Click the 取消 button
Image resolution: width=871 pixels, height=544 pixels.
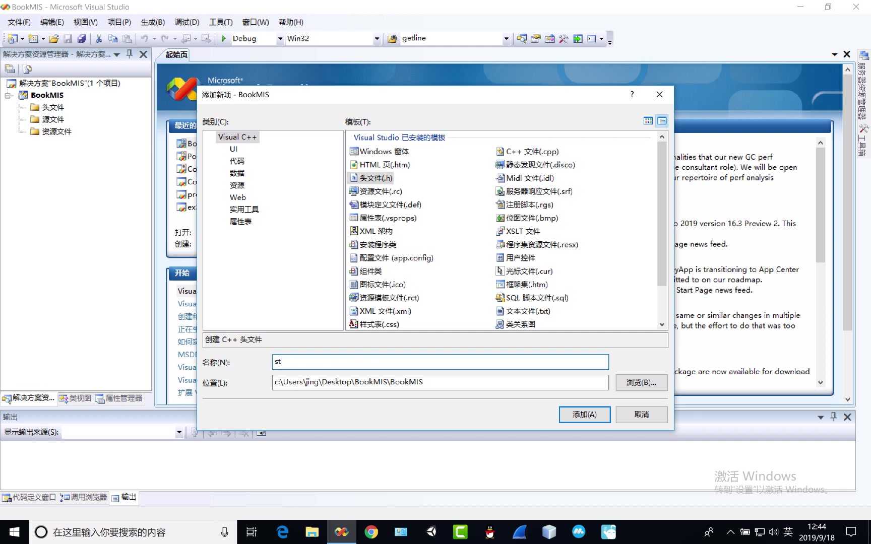pyautogui.click(x=642, y=415)
